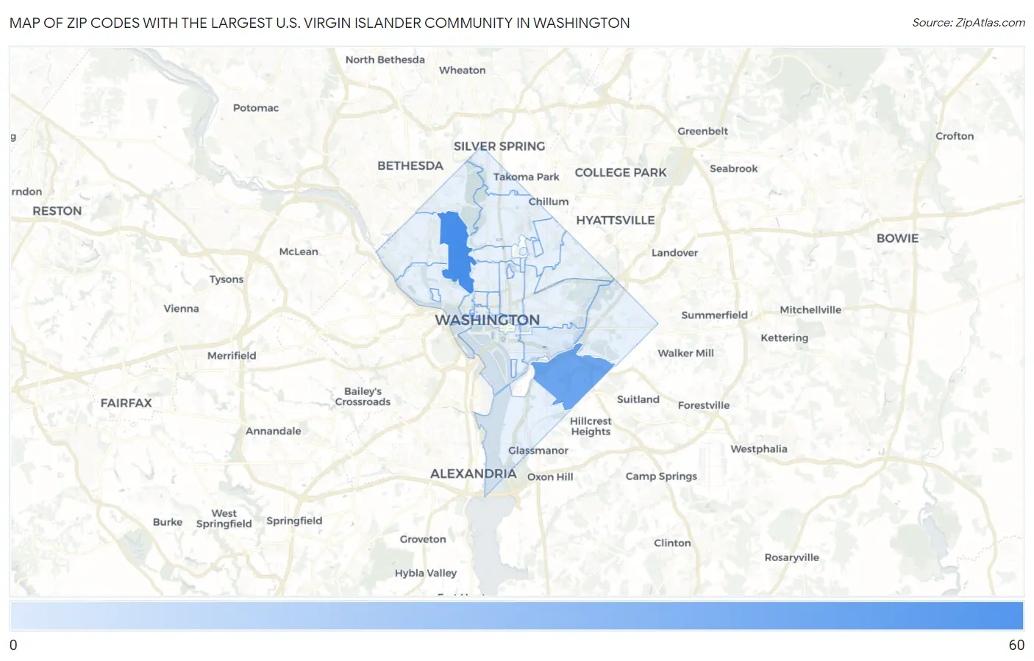Click the Camp Springs map label
Screen dimensions: 1034x661
click(662, 476)
